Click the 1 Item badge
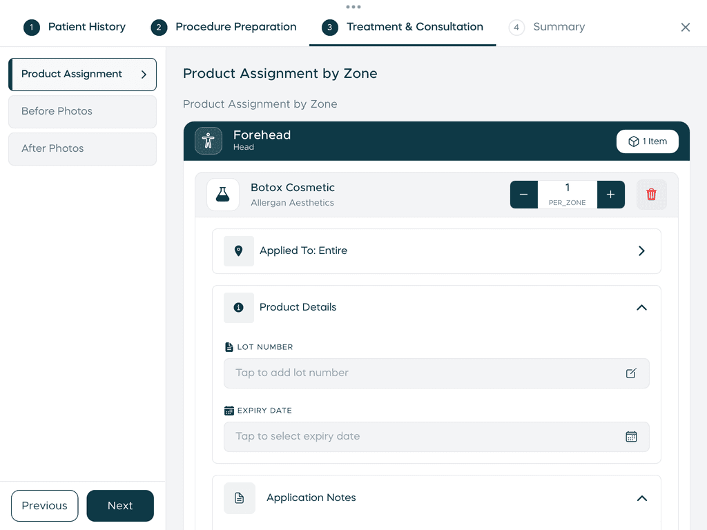Screen dimensions: 707x530 [x=648, y=141]
